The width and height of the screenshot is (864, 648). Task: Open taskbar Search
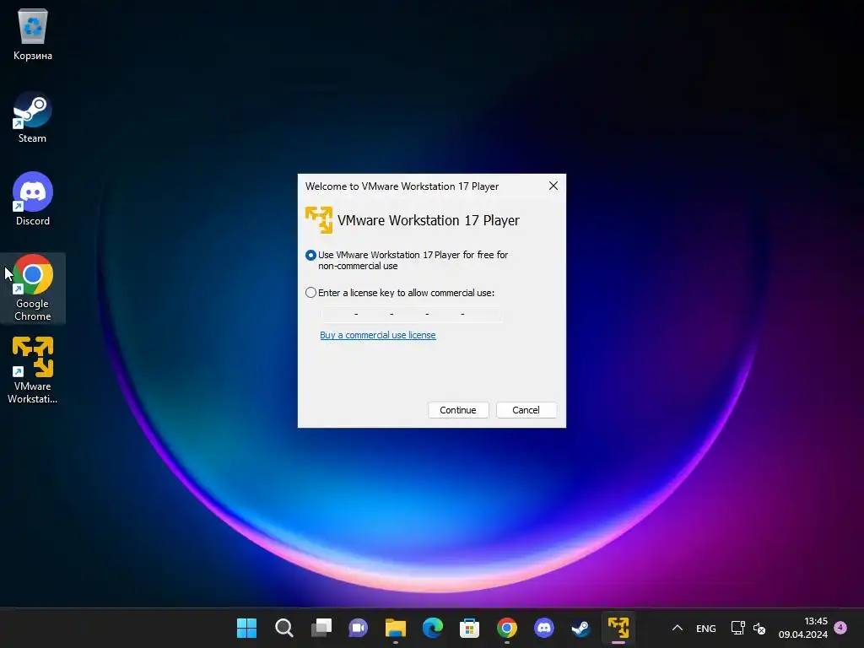(x=284, y=628)
